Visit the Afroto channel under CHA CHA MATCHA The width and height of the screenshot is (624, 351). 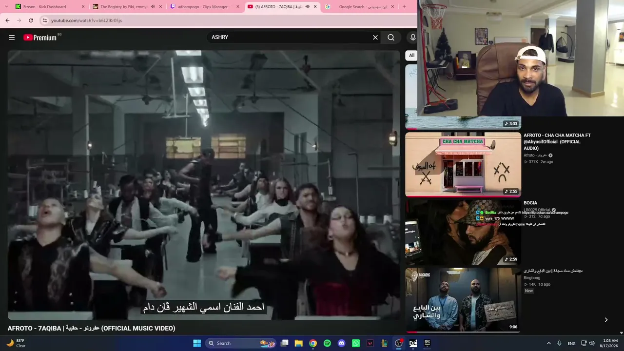click(535, 156)
